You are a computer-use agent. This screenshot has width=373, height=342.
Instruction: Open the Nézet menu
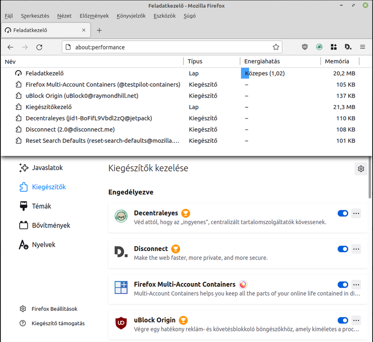point(64,16)
